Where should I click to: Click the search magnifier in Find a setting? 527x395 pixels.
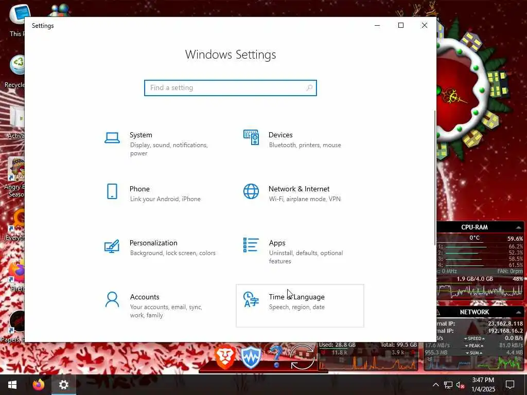(x=309, y=87)
